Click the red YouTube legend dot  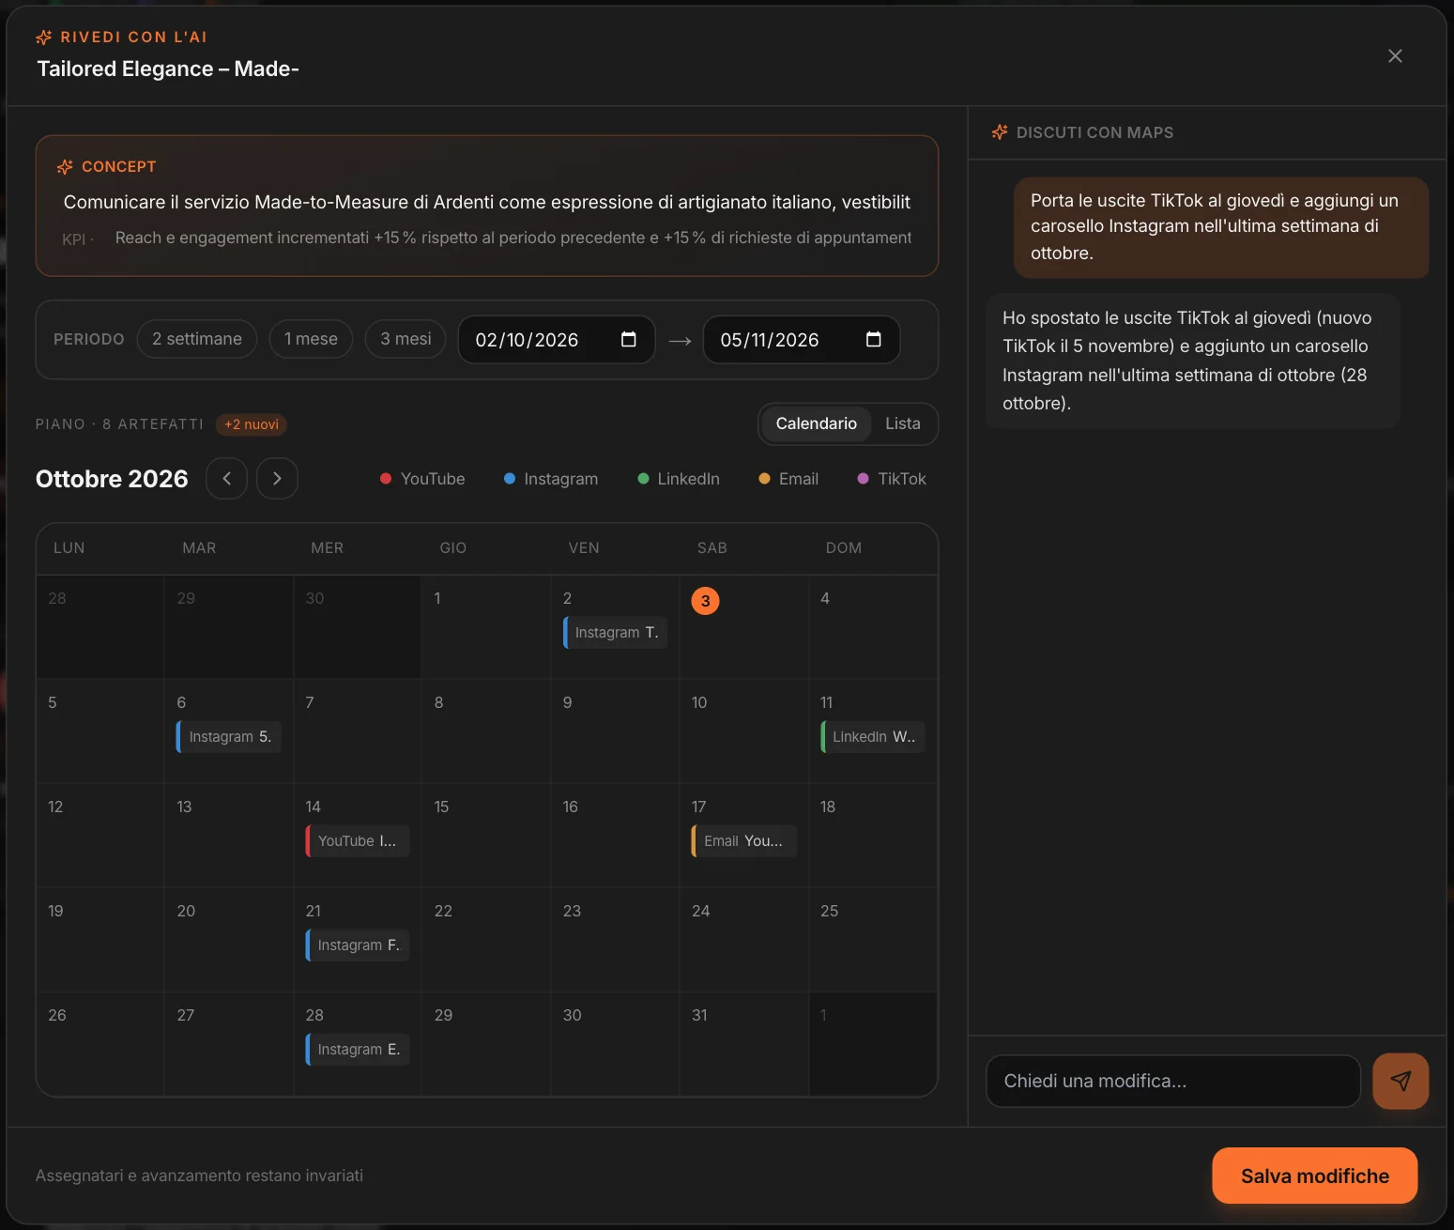pos(385,479)
